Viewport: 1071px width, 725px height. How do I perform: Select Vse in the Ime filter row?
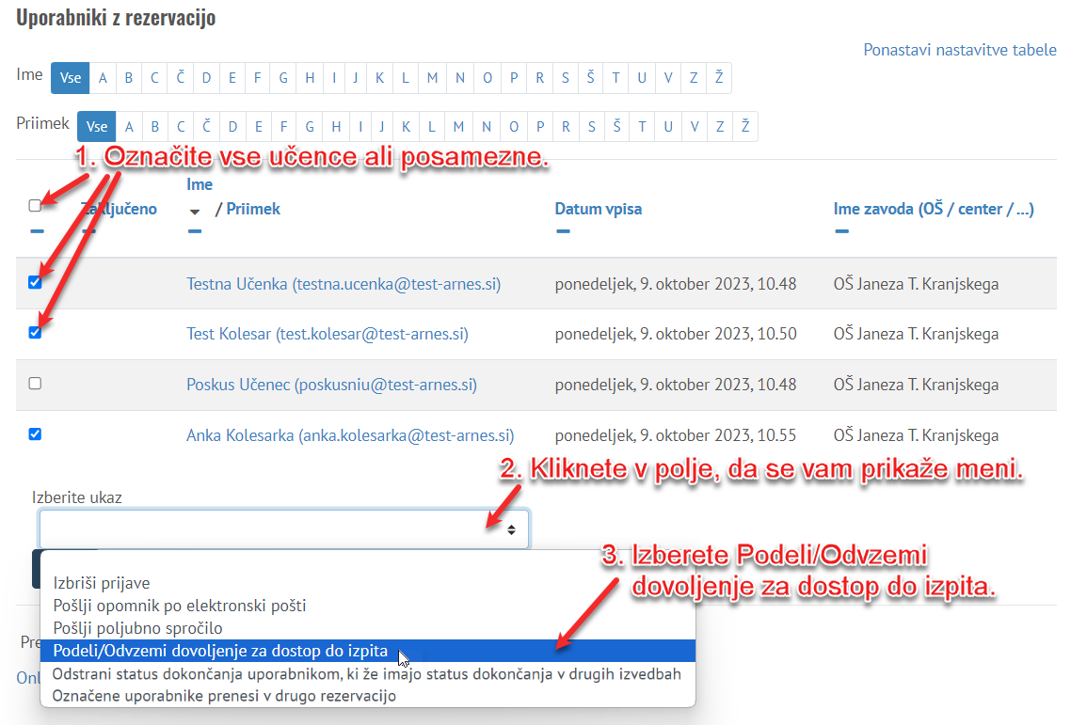point(71,78)
